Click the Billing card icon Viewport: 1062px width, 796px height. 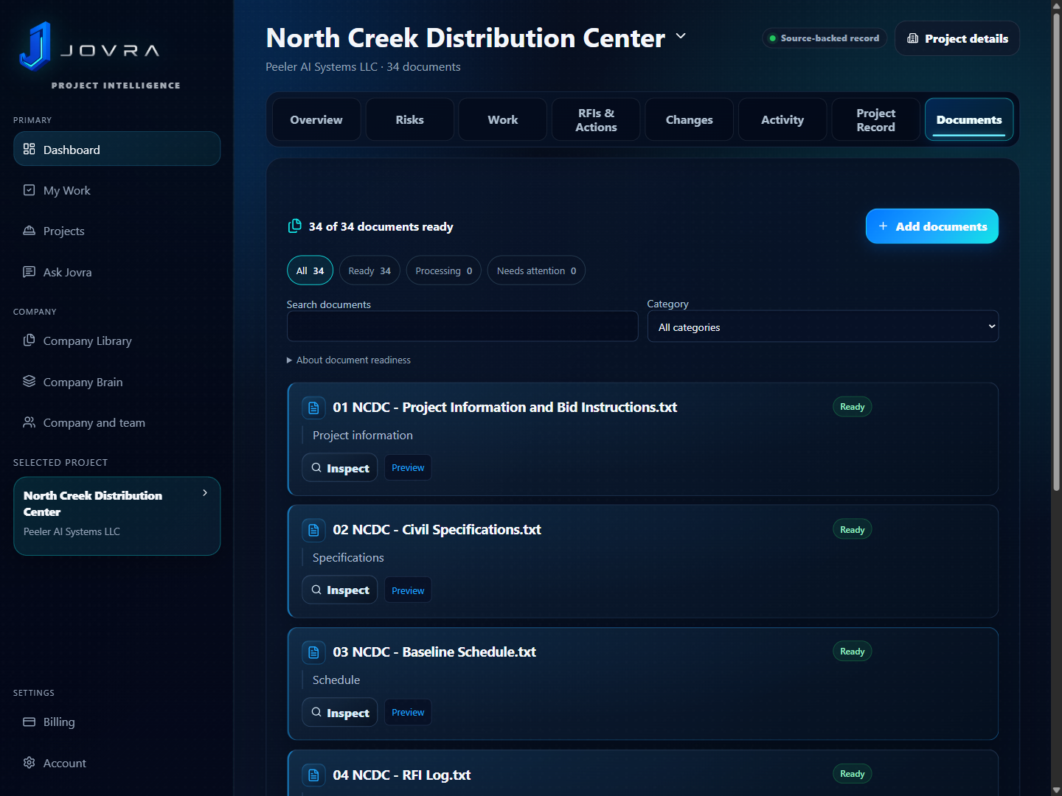[29, 722]
